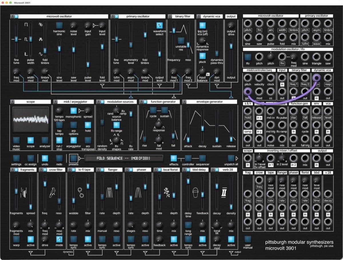Toggle the fragments warp button
This screenshot has width=343, height=260.
pos(16,239)
